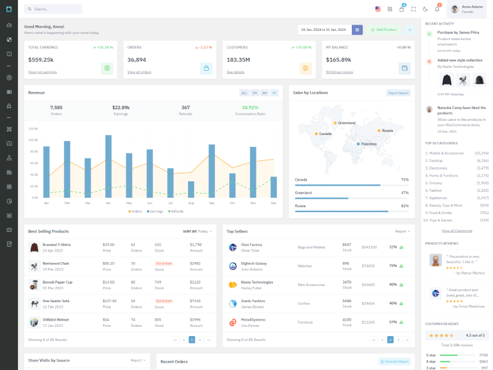
Task: Open the notifications bell icon
Action: coord(437,9)
